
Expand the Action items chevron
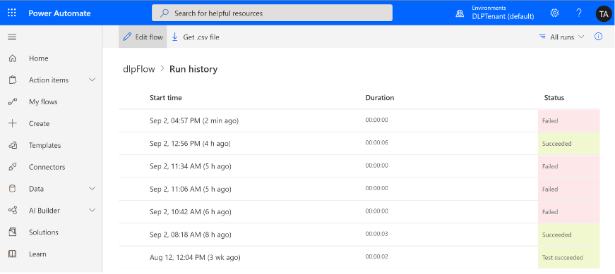pos(92,80)
